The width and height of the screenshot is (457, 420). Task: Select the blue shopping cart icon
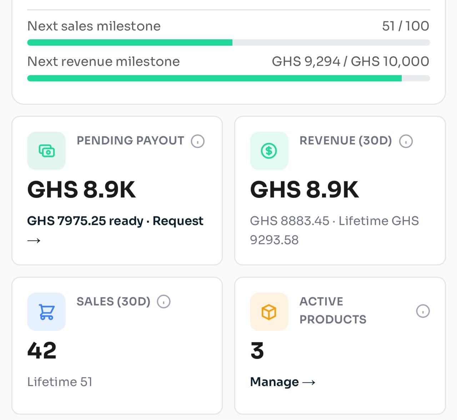[x=46, y=312]
